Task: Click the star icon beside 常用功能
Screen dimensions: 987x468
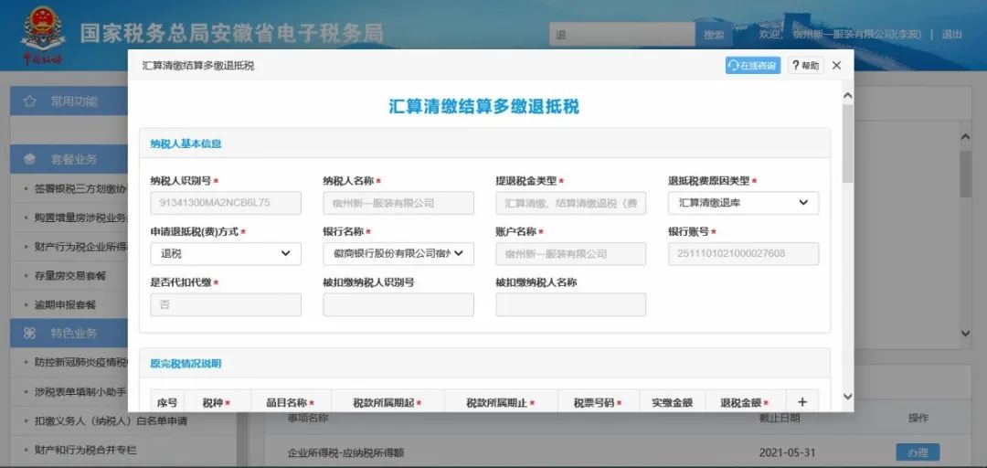Action: [29, 101]
